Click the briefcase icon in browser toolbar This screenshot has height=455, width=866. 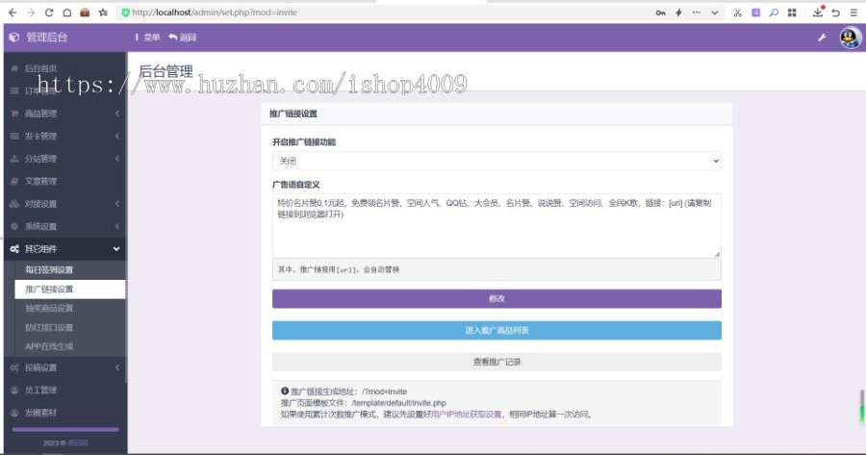tap(85, 13)
